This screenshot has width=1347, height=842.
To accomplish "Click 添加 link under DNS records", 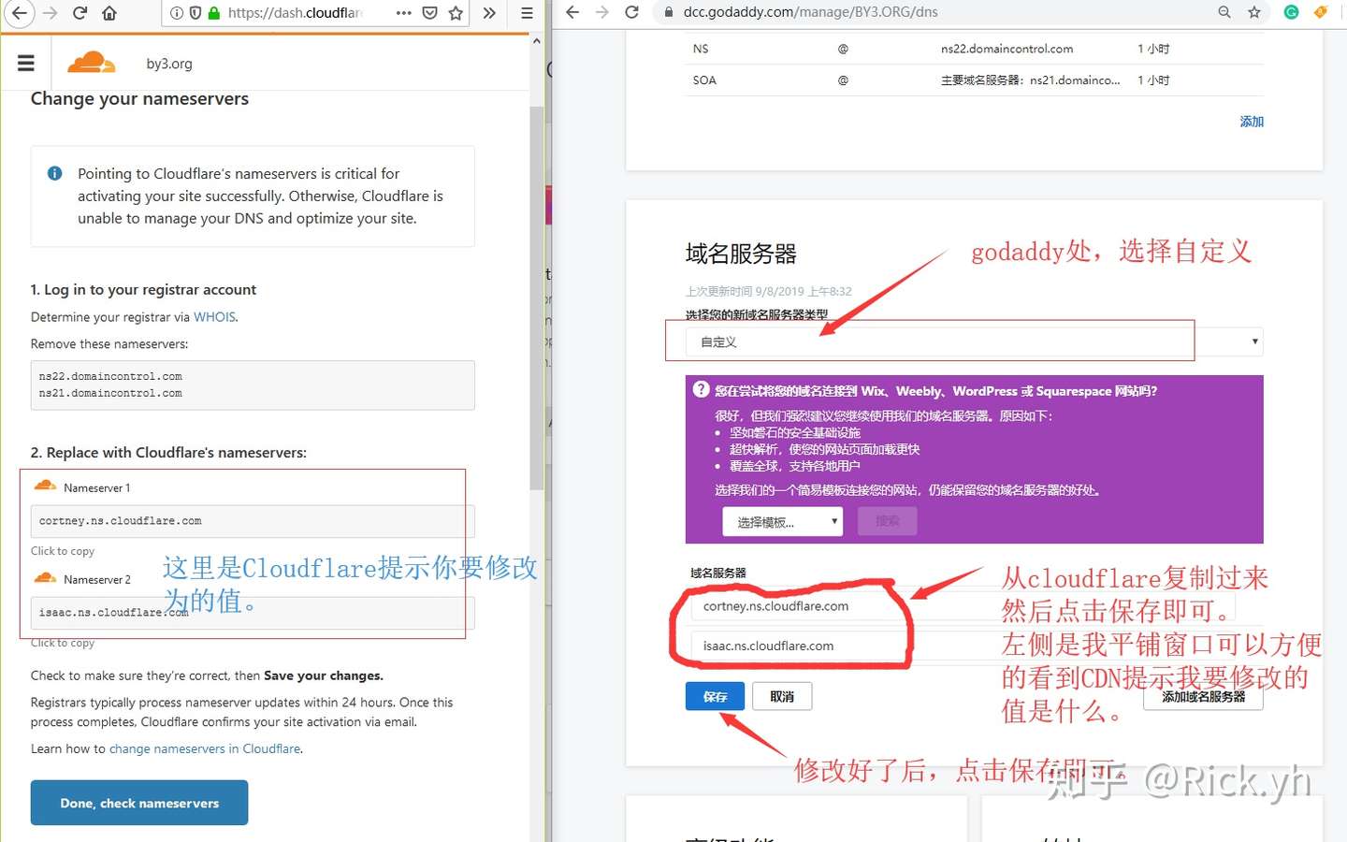I will pyautogui.click(x=1252, y=122).
